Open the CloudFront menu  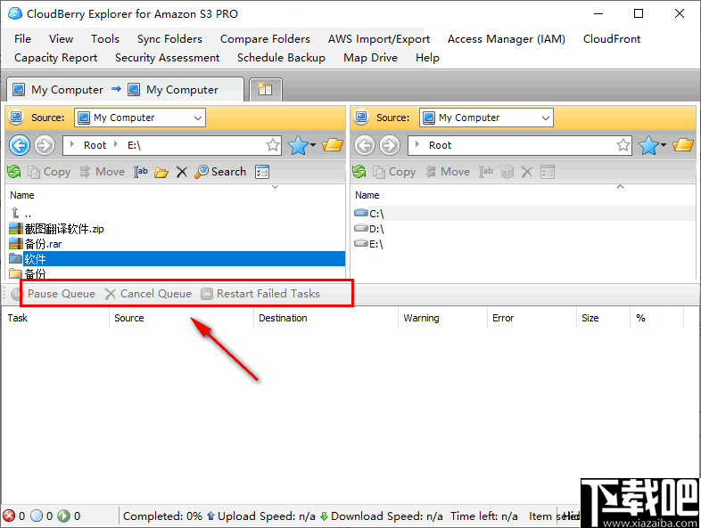click(x=612, y=39)
